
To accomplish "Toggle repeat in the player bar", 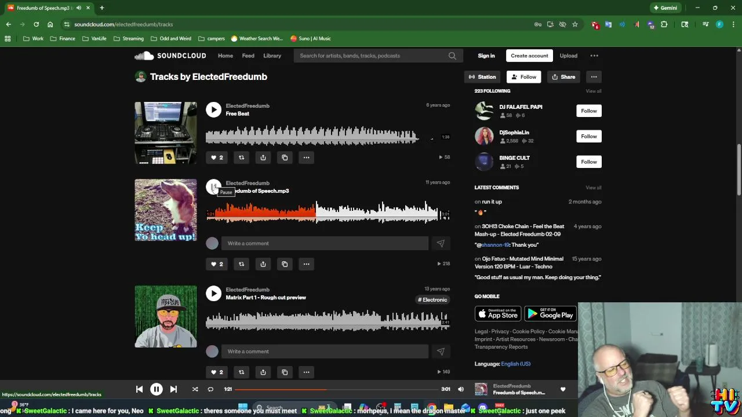I will tap(210, 389).
